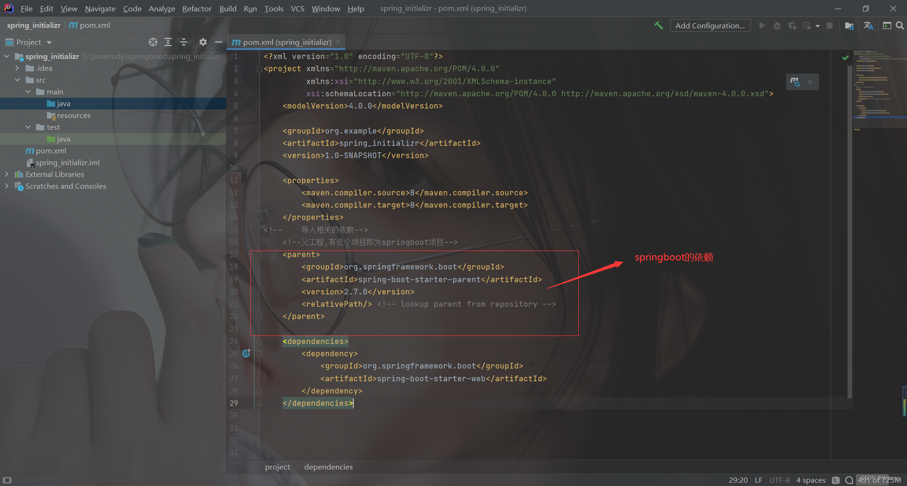Click the status bar circular inspection icon
This screenshot has width=907, height=486.
pyautogui.click(x=849, y=480)
